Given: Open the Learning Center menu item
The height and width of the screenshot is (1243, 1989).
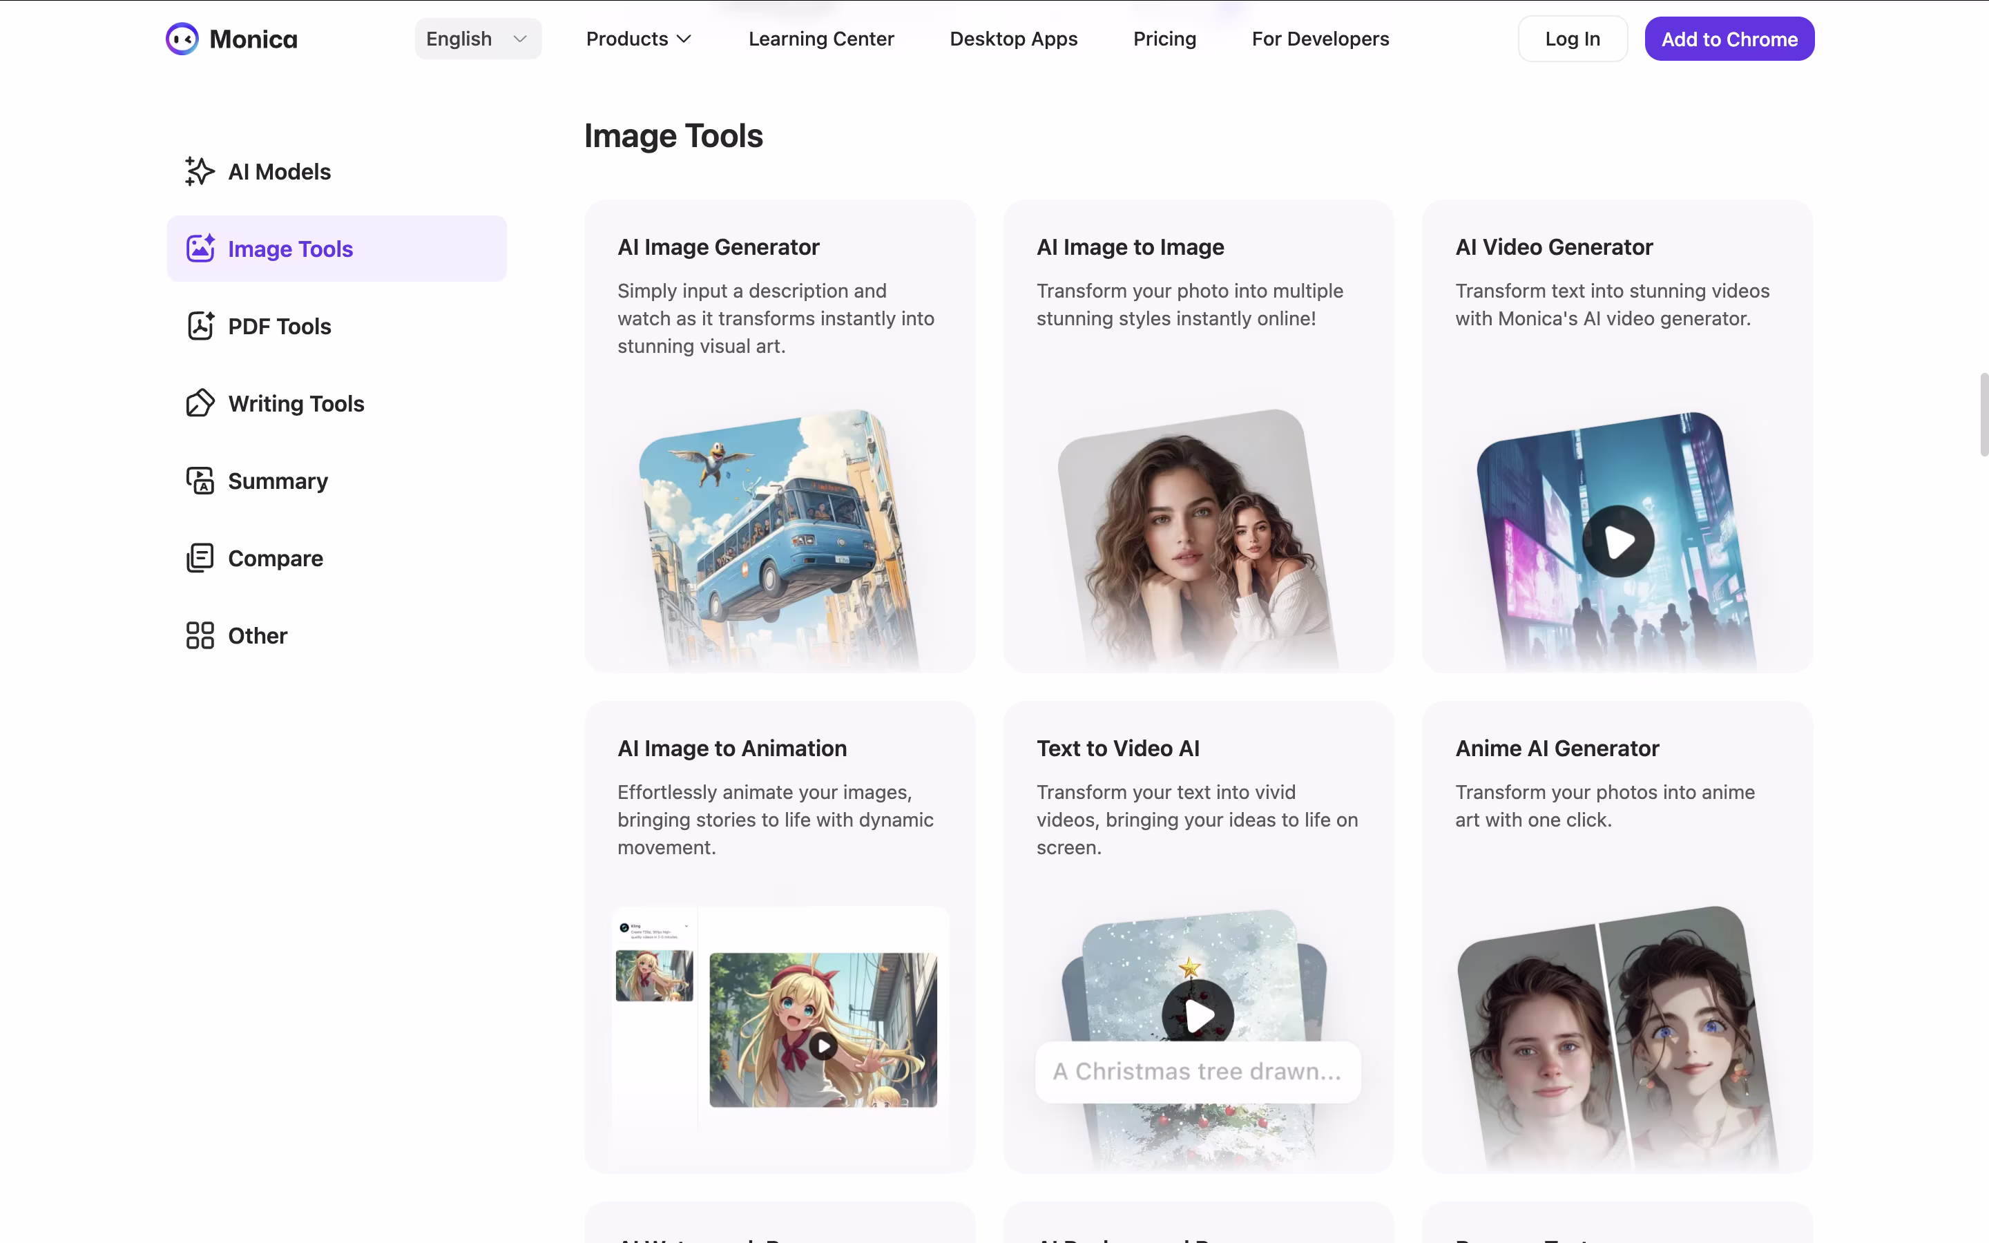Looking at the screenshot, I should click(820, 39).
